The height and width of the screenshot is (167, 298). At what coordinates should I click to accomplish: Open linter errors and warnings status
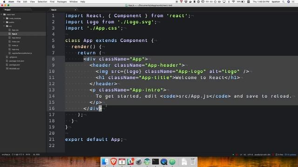[x=18, y=154]
